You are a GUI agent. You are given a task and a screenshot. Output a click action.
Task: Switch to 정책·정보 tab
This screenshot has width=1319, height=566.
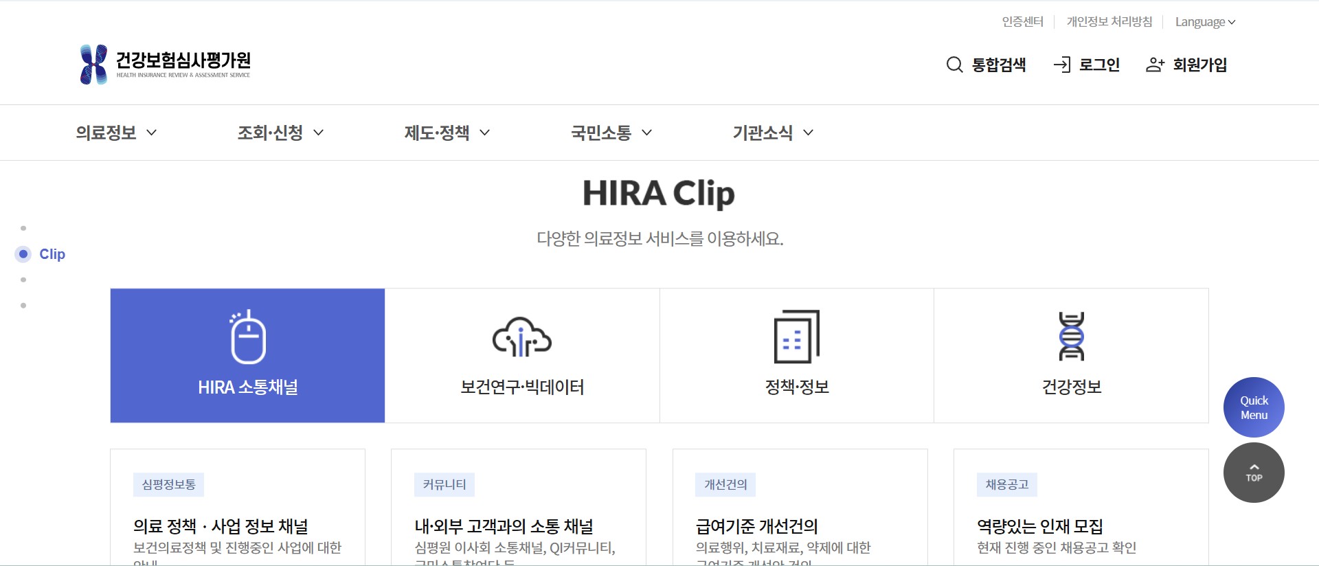tap(797, 355)
